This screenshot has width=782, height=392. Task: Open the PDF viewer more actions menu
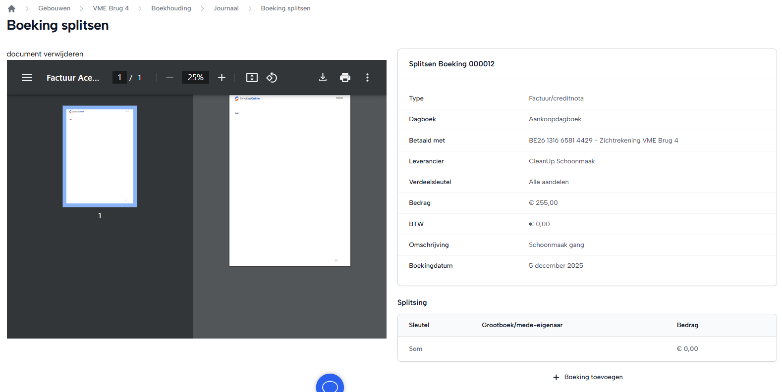(x=367, y=78)
